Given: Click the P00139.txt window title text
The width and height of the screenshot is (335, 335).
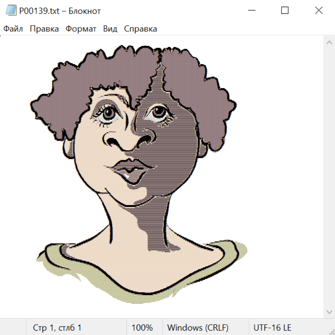Looking at the screenshot, I should point(60,11).
